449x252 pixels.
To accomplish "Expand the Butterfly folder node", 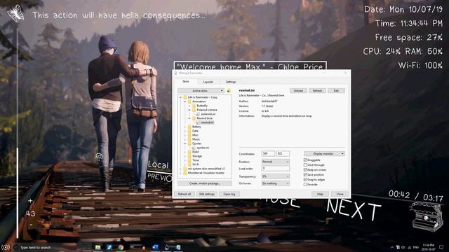I will pyautogui.click(x=189, y=106).
